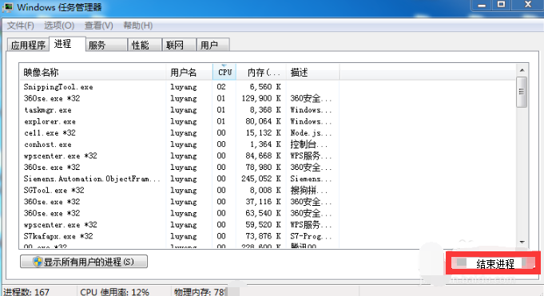The height and width of the screenshot is (296, 544).
Task: Open the 文件(F) menu
Action: coord(21,26)
